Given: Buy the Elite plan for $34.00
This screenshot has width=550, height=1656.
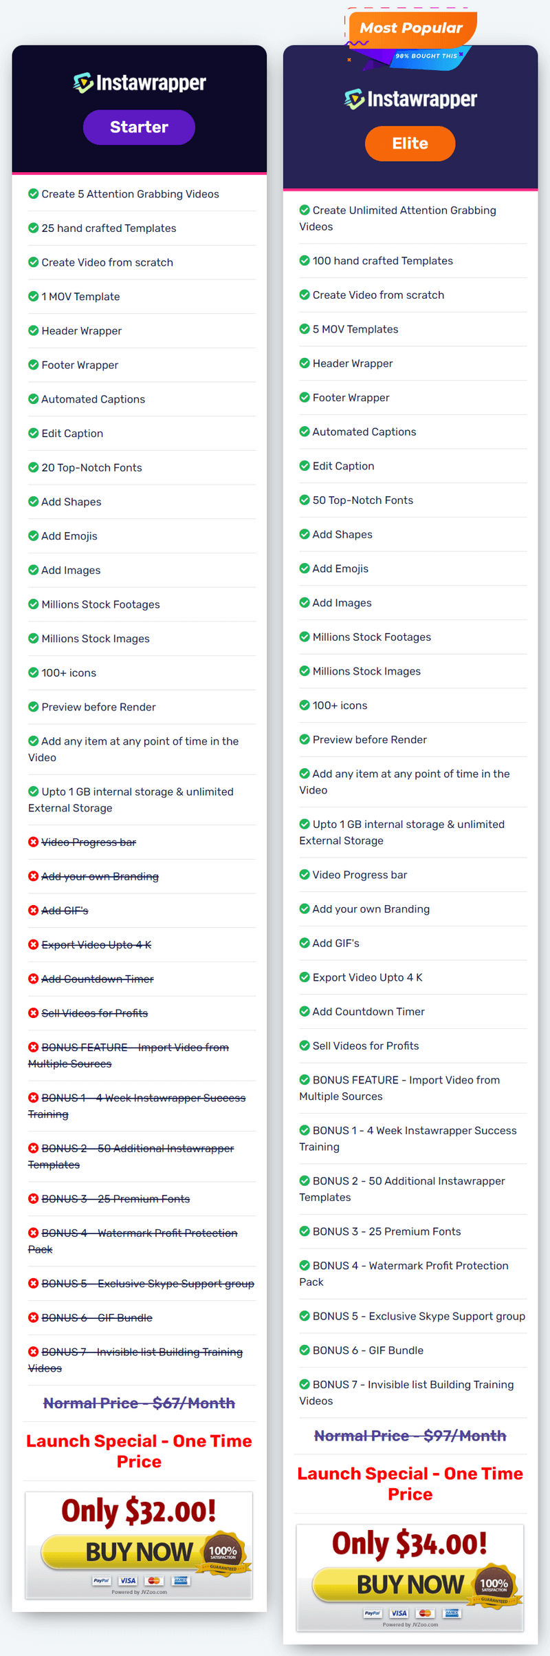Looking at the screenshot, I should pos(410,1584).
